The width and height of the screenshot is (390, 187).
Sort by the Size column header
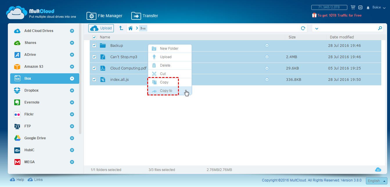point(292,37)
